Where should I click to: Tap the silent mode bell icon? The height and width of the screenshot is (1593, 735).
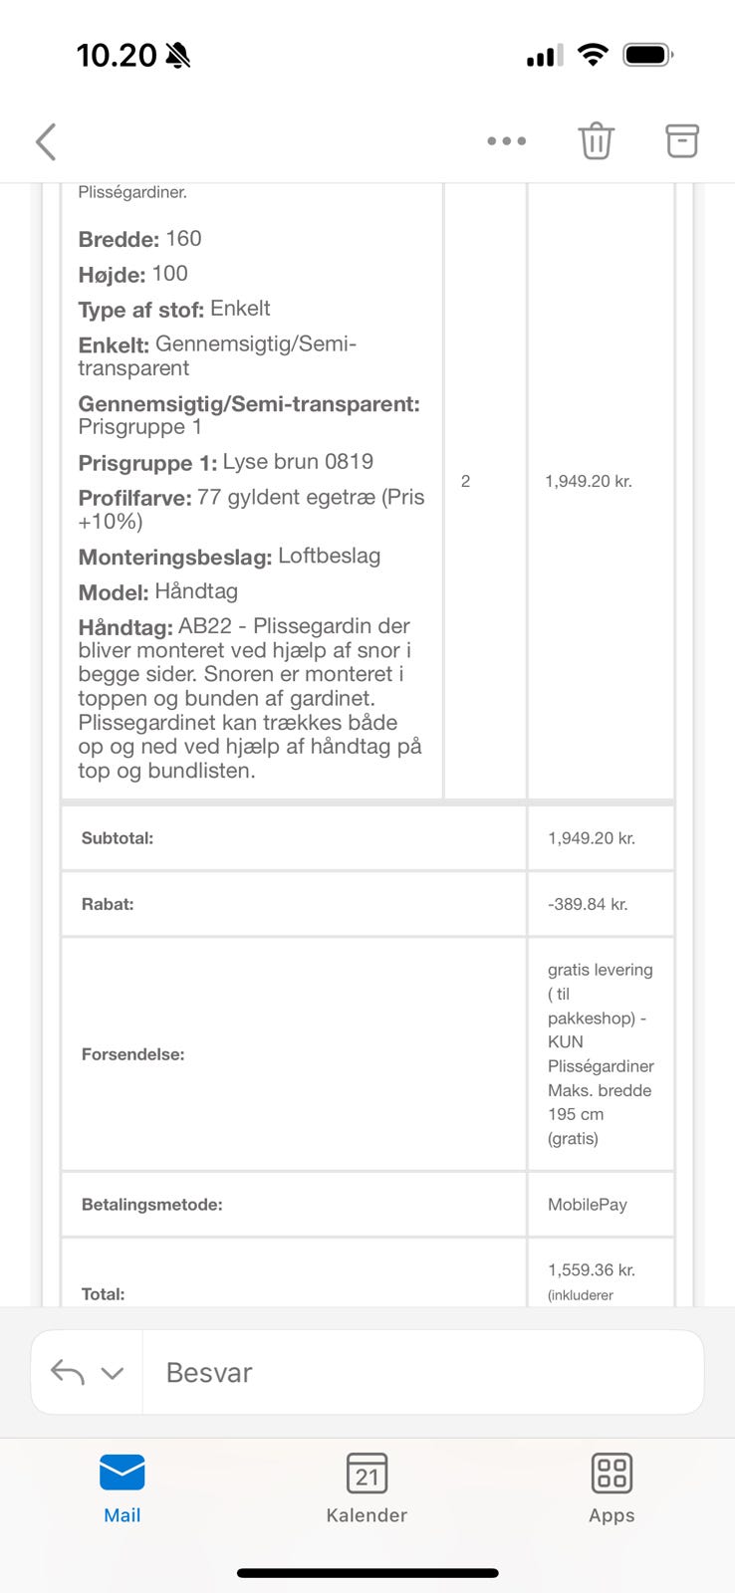pos(178,56)
